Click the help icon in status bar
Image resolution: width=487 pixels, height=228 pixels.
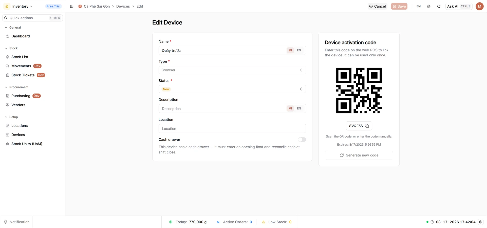(x=481, y=222)
